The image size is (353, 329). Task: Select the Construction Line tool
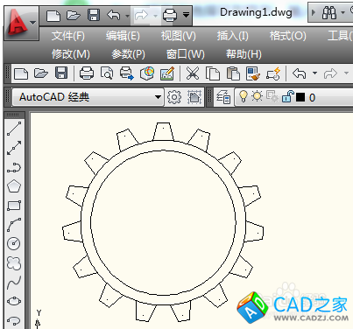pos(14,148)
